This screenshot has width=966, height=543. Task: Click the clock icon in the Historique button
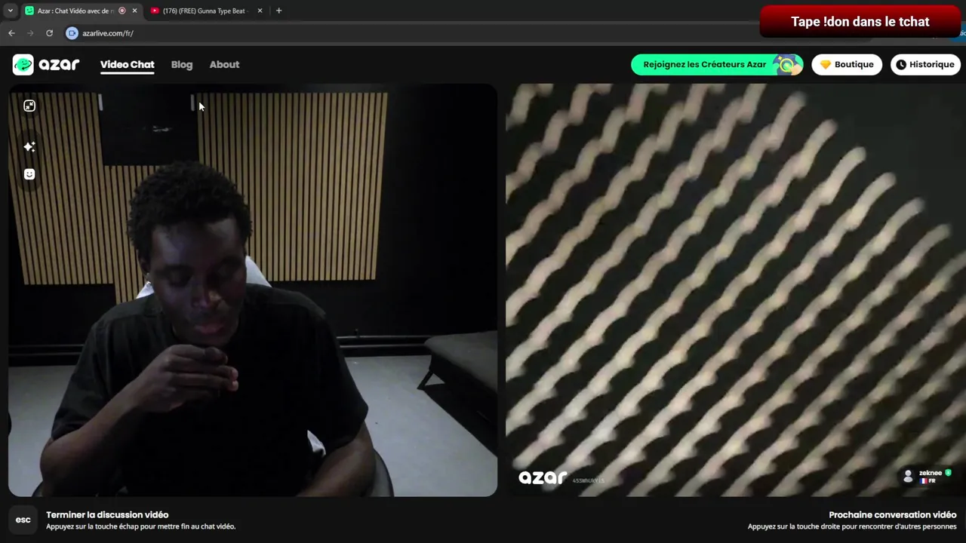pyautogui.click(x=901, y=65)
